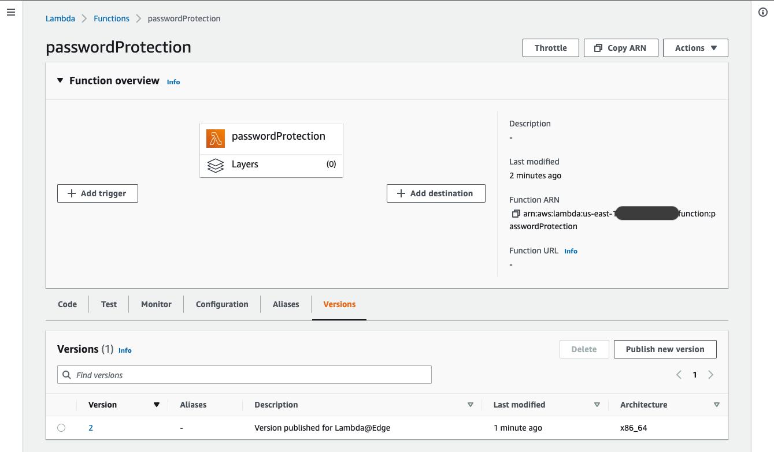The height and width of the screenshot is (452, 774).
Task: Switch to the Test tab
Action: click(x=109, y=304)
